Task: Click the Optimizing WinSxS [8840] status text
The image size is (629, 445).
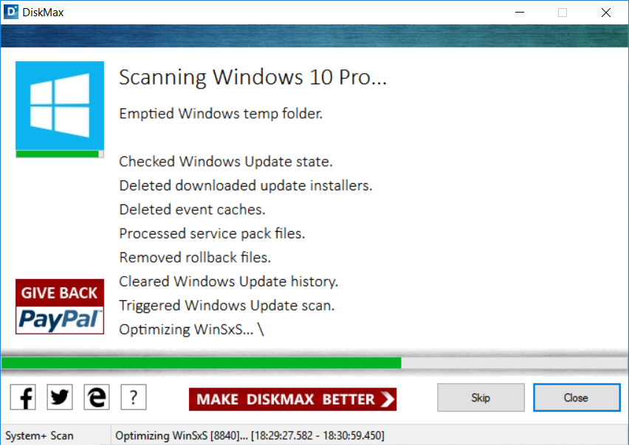Action: pos(250,435)
